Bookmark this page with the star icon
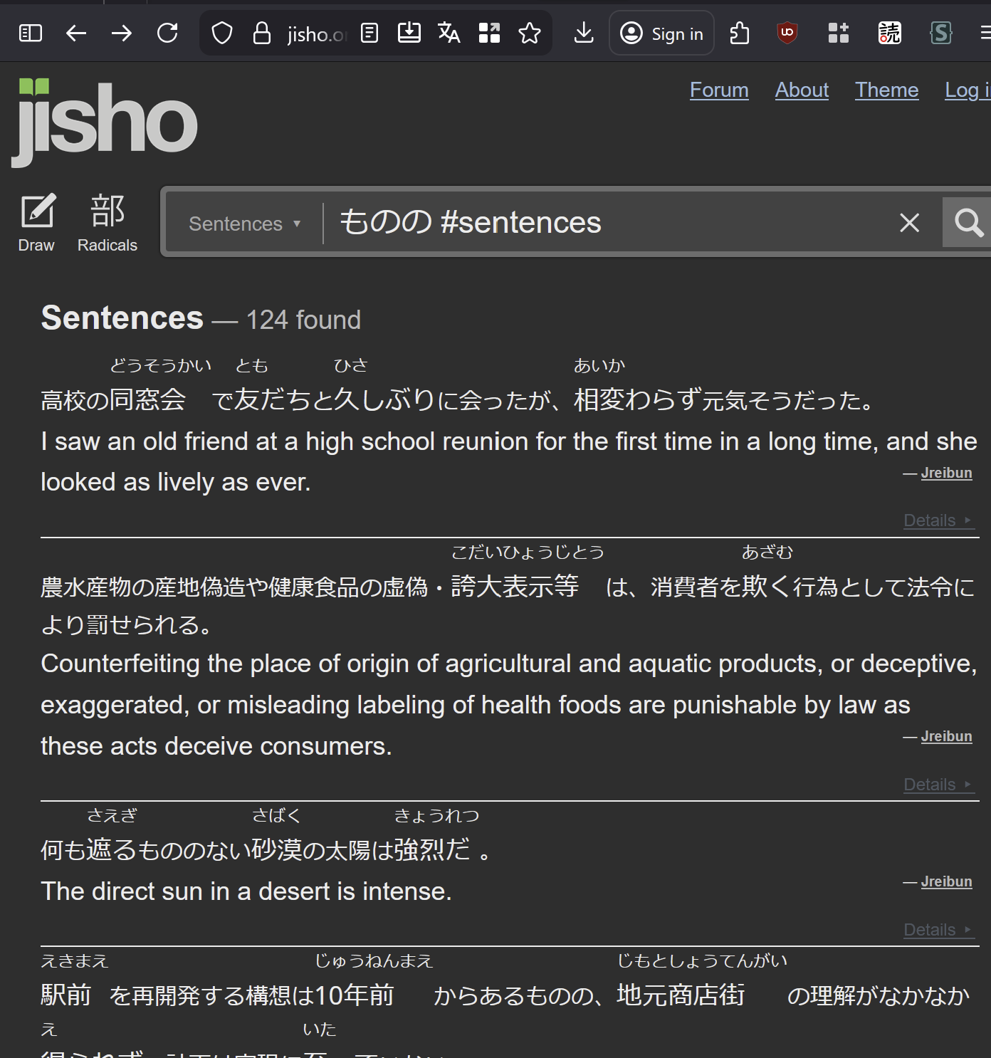 click(529, 33)
